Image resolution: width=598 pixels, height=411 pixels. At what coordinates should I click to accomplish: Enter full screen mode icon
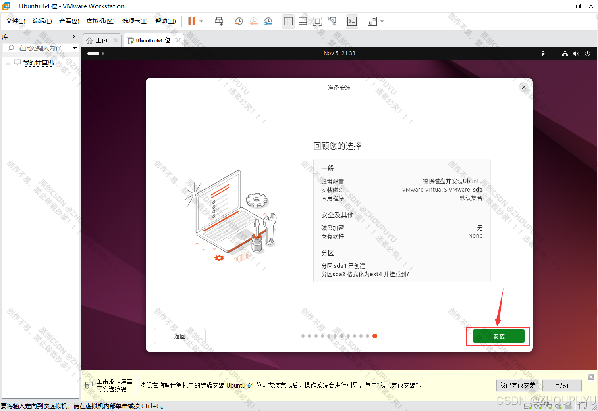(317, 21)
